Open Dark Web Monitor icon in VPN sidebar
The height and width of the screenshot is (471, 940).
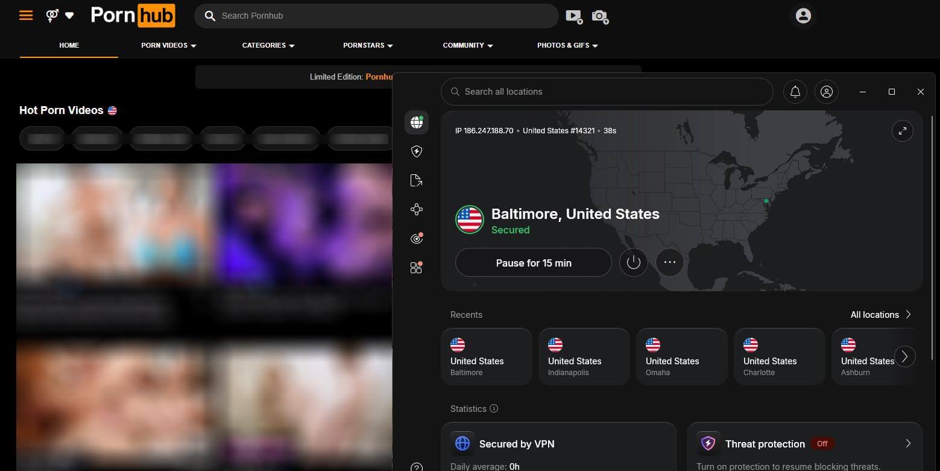coord(417,239)
